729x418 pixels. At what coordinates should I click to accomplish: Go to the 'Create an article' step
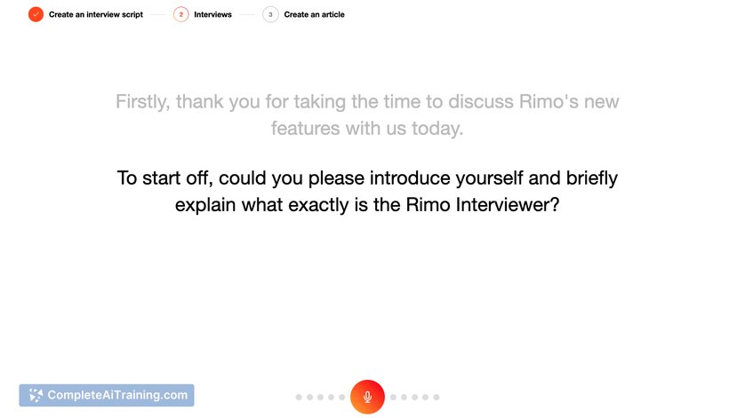[314, 14]
